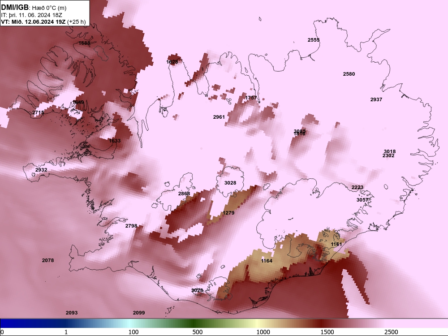The image size is (448, 336).
Task: Click the 1757 value on the map
Action: click(x=251, y=98)
